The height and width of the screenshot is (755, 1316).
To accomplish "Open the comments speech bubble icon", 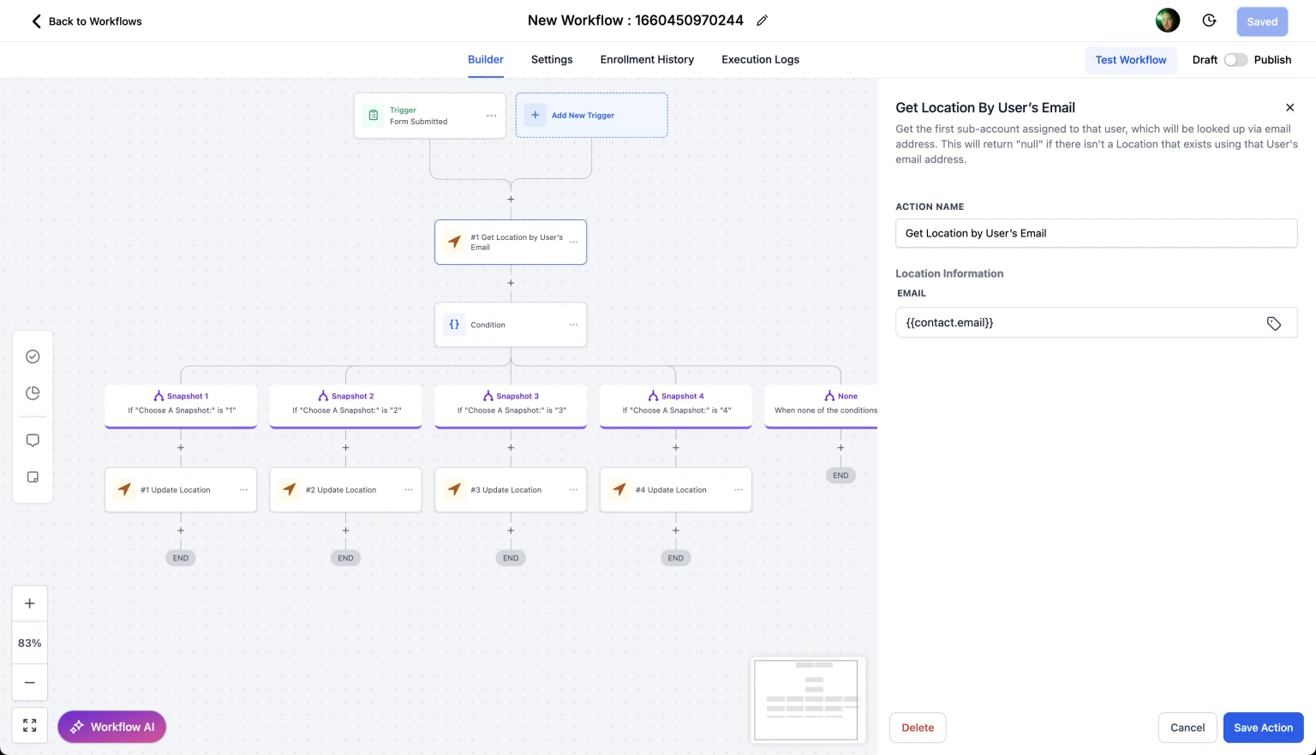I will coord(33,440).
